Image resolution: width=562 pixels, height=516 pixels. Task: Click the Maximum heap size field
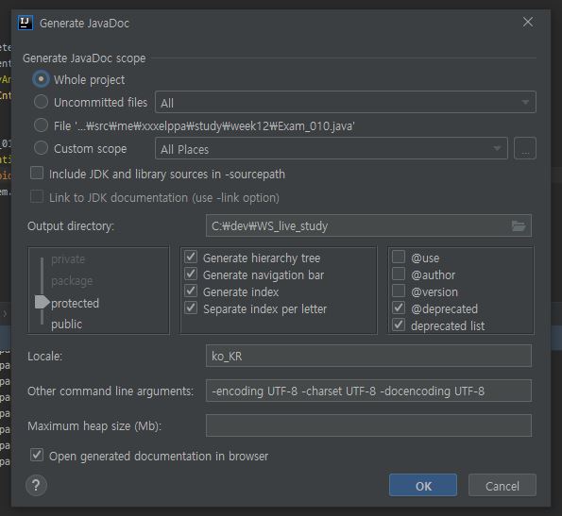pos(368,425)
